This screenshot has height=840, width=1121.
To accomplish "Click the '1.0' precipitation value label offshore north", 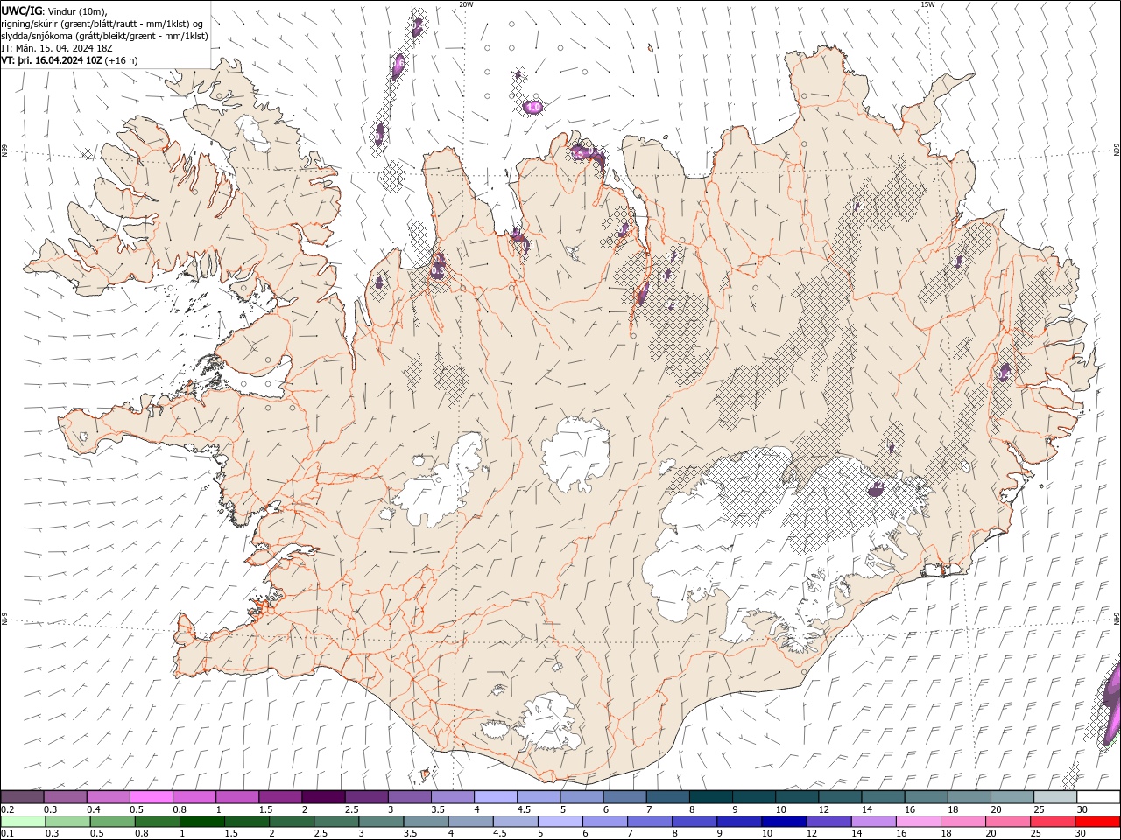I will 533,107.
